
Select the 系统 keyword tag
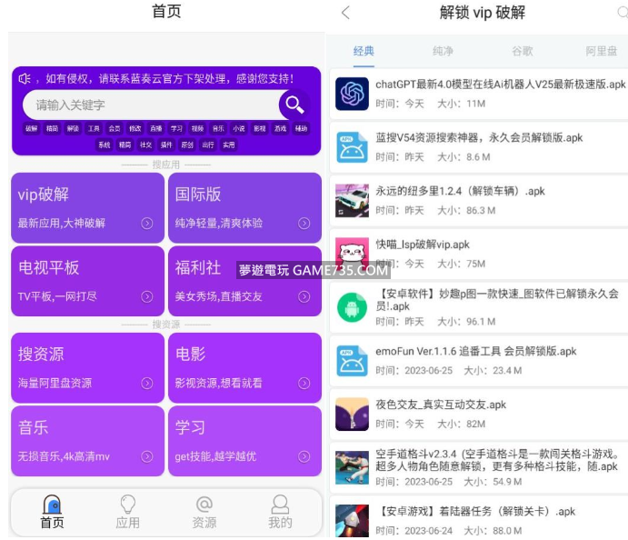105,145
